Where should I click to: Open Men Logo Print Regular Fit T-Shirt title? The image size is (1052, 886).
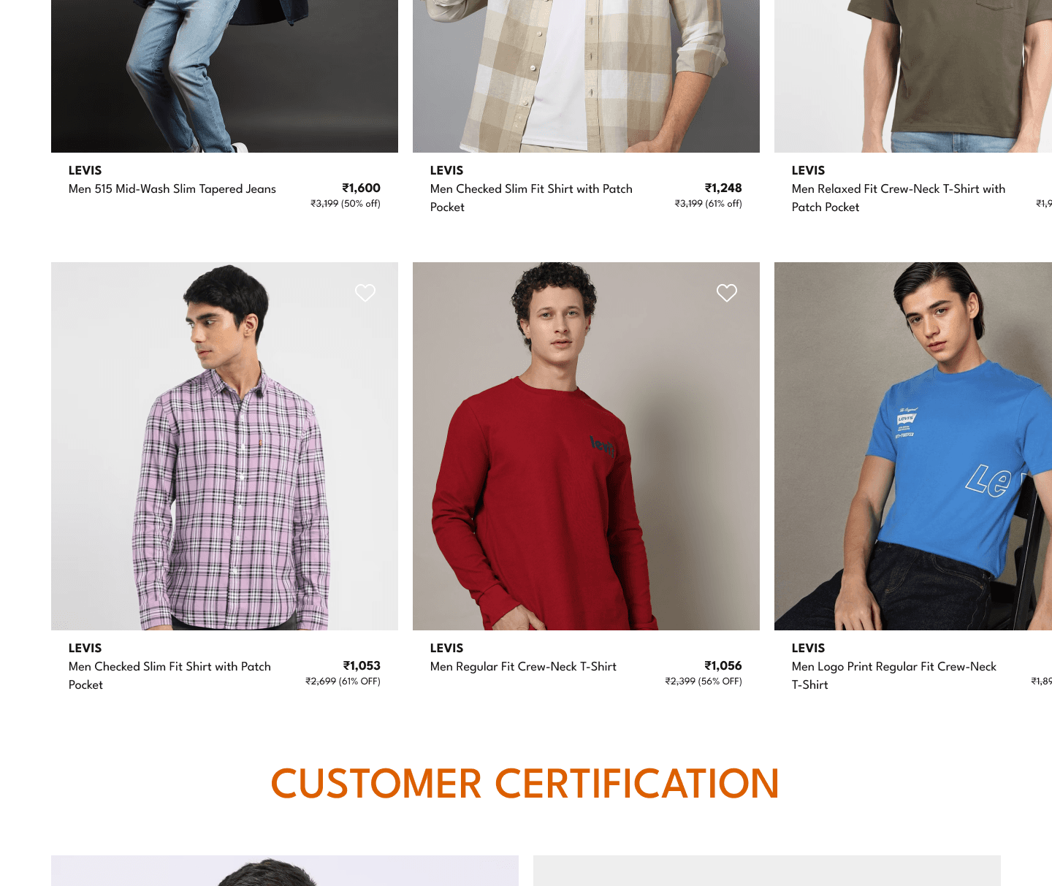click(894, 676)
